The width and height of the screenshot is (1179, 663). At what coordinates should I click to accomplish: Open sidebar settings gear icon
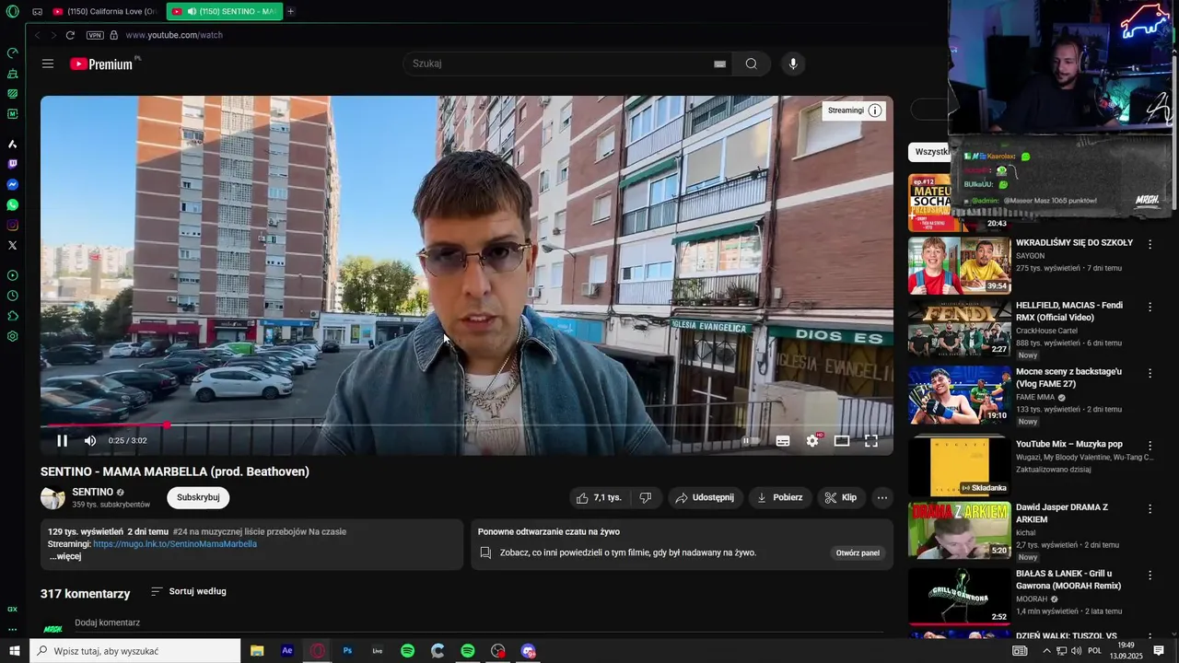coord(12,336)
